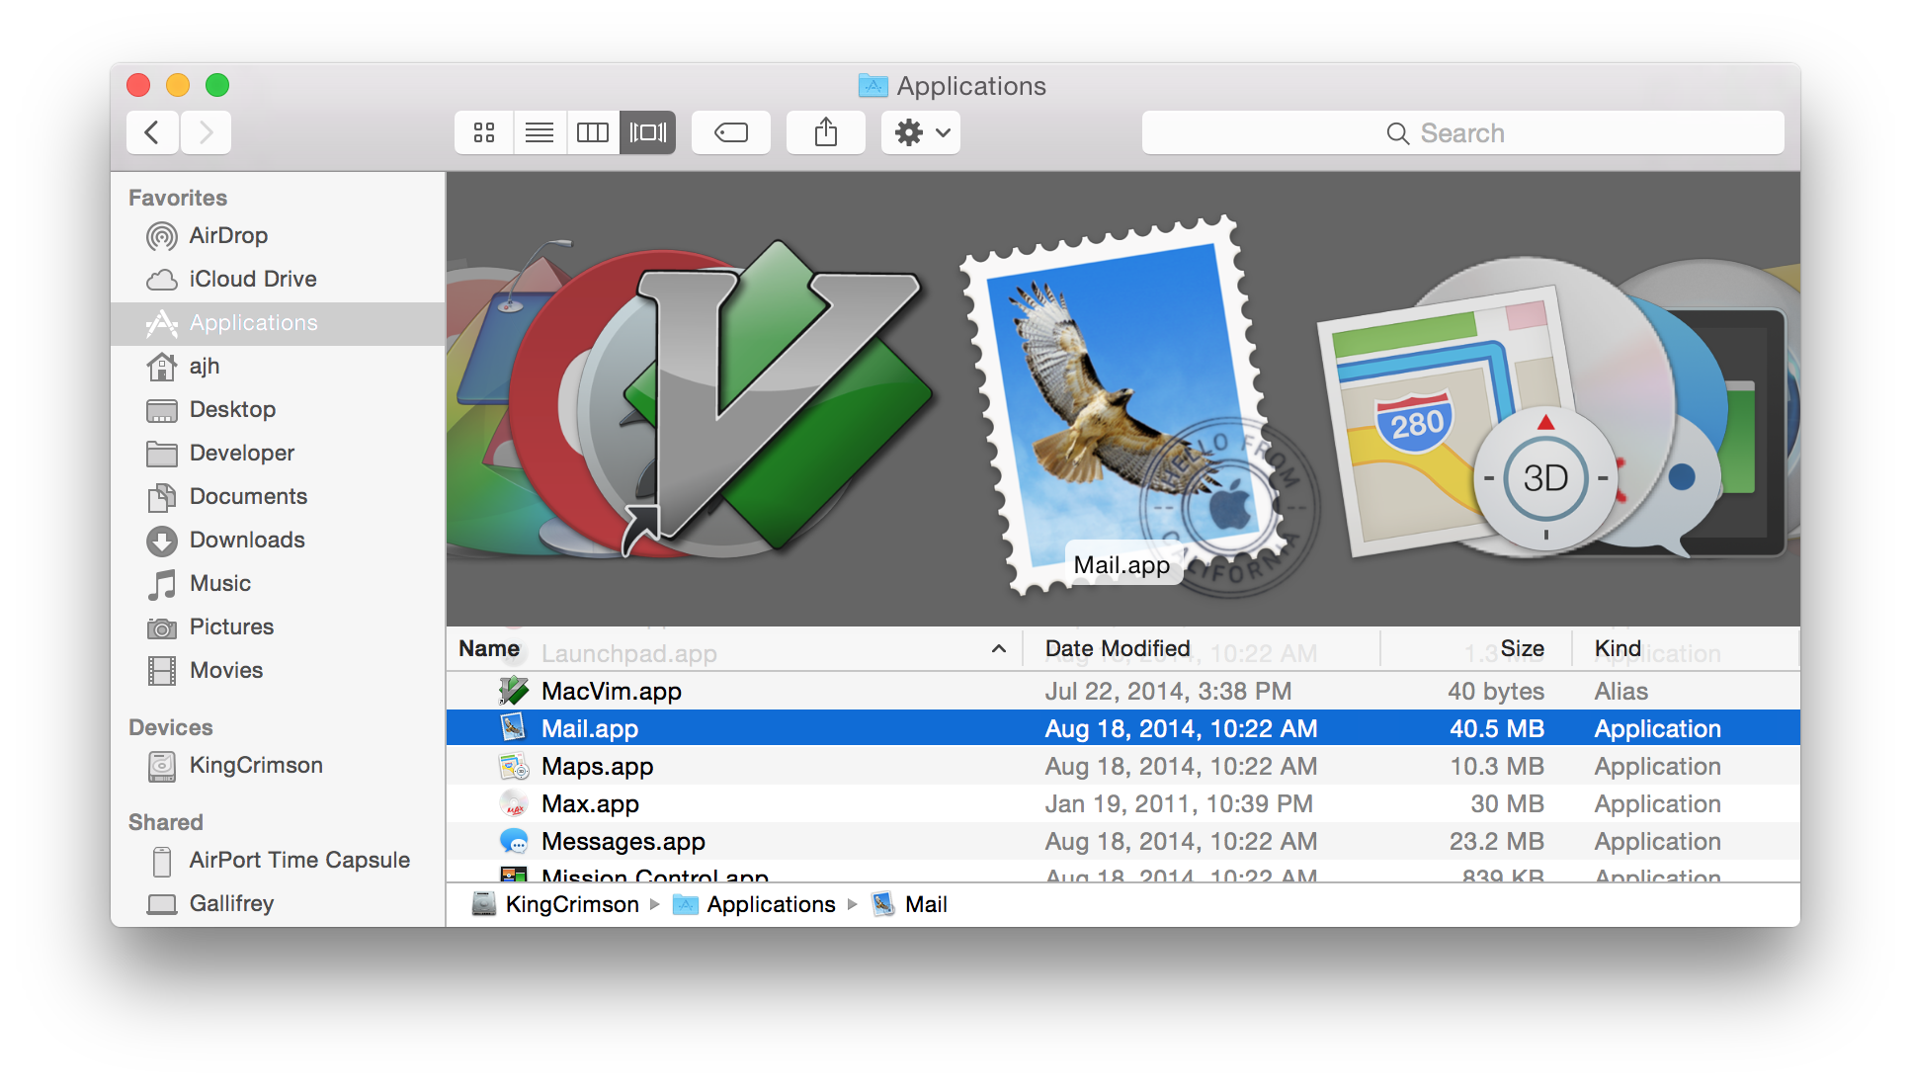
Task: Sort by the Name column header
Action: [x=733, y=648]
